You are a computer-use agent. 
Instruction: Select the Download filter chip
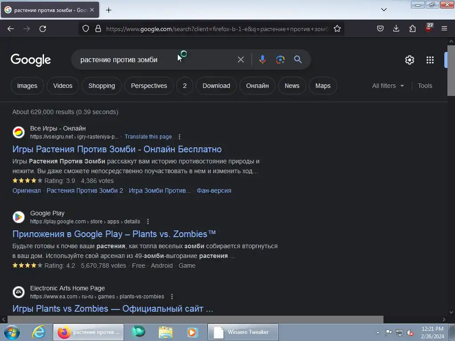tap(216, 86)
